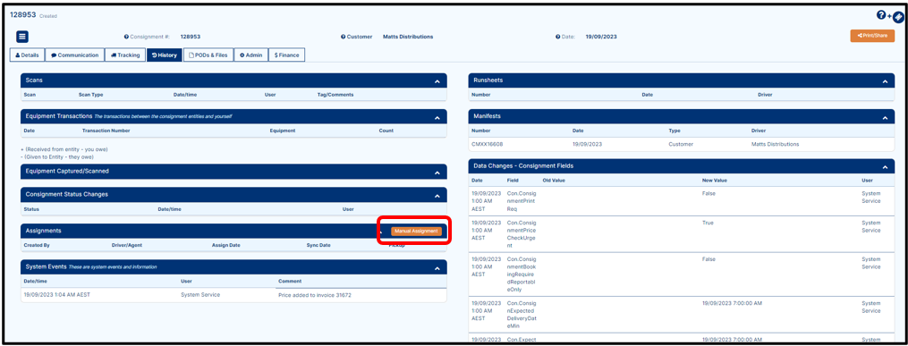Click the Print/Share button

pyautogui.click(x=873, y=36)
